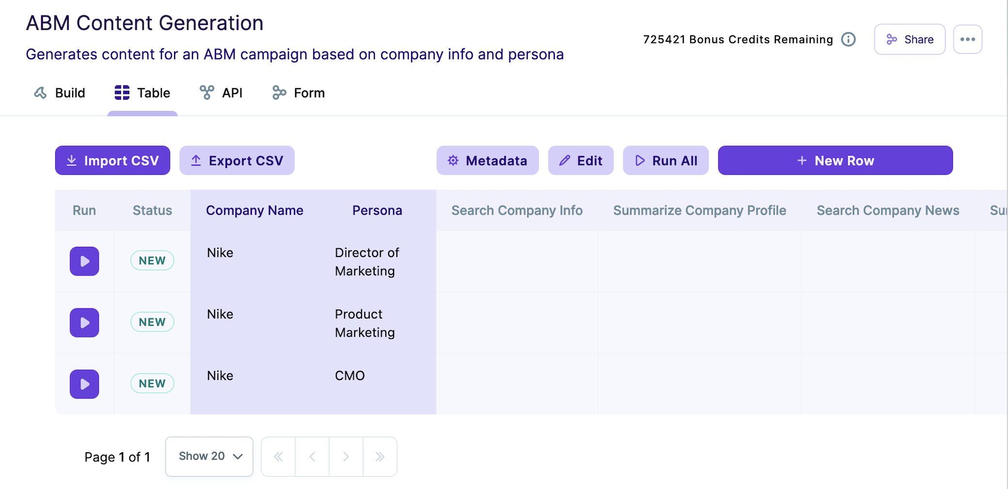
Task: Click the Run All button
Action: [x=666, y=161]
